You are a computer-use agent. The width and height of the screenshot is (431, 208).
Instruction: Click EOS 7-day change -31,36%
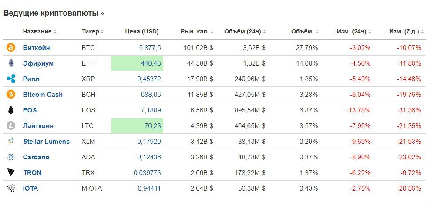409,110
